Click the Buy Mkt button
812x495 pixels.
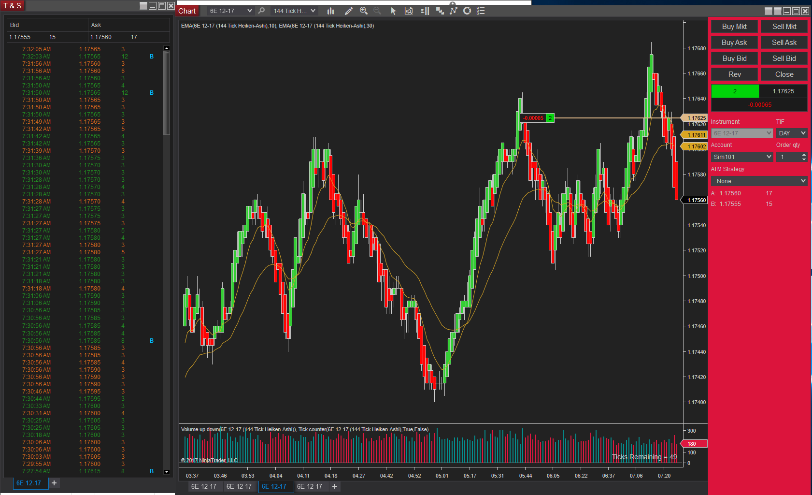click(x=734, y=27)
